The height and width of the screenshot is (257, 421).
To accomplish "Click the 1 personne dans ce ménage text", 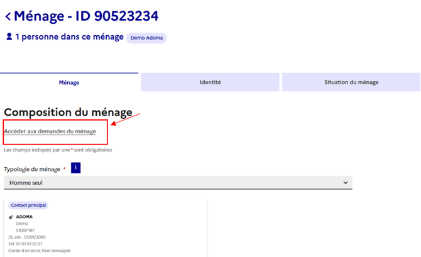I will click(x=69, y=37).
